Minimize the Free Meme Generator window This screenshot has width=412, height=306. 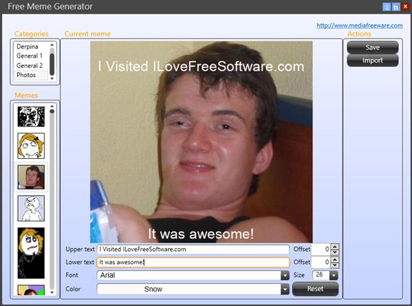[387, 7]
